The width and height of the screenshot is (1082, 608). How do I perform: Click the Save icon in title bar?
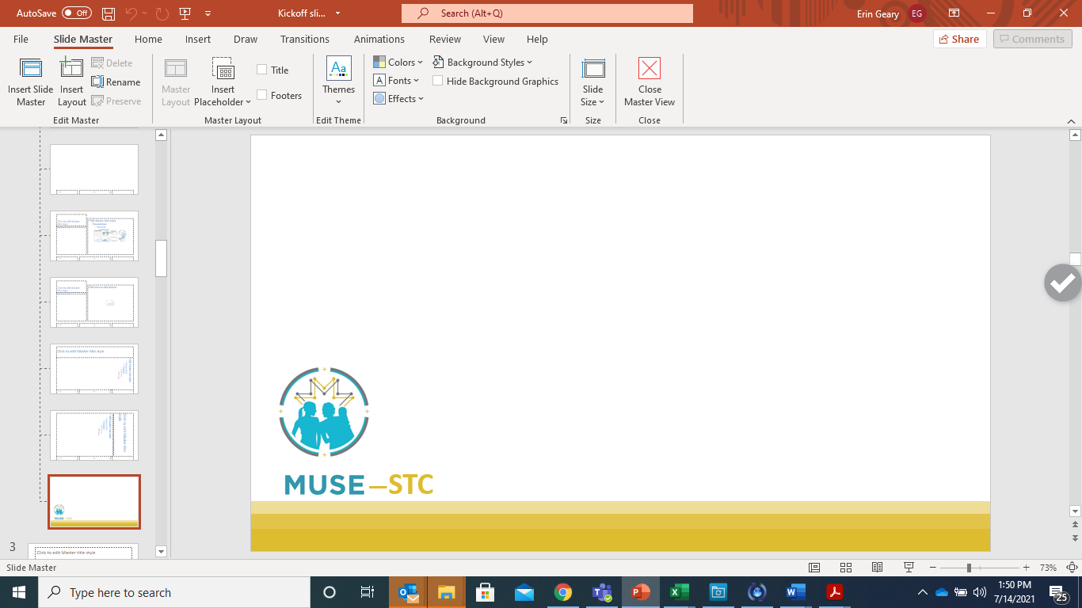109,13
